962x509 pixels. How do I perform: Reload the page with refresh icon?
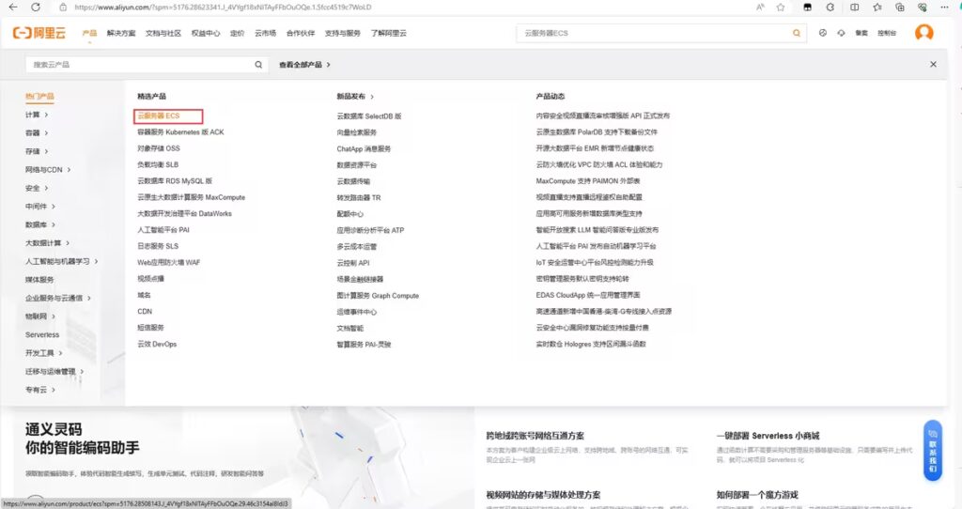click(36, 8)
